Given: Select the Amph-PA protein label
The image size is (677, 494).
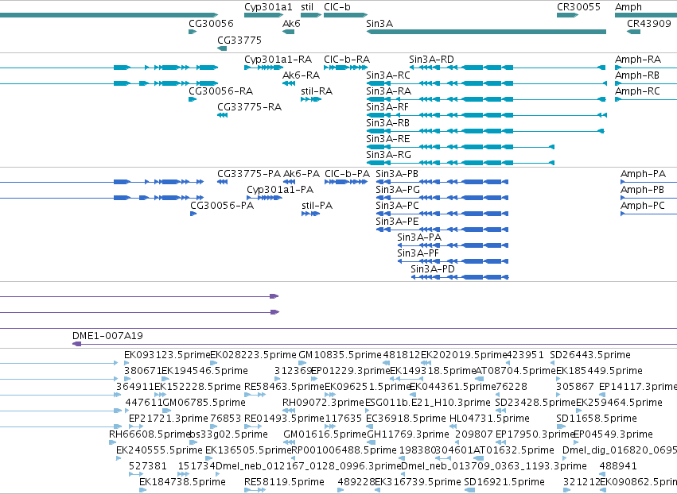Looking at the screenshot, I should click(643, 174).
